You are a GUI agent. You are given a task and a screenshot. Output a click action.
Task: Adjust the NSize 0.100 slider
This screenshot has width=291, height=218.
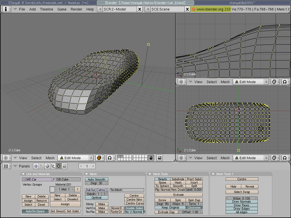click(242, 198)
